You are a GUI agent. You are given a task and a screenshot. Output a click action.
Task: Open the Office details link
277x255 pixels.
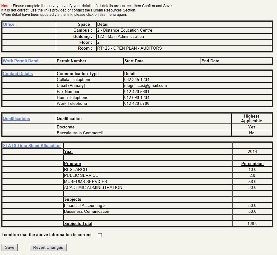(8, 24)
